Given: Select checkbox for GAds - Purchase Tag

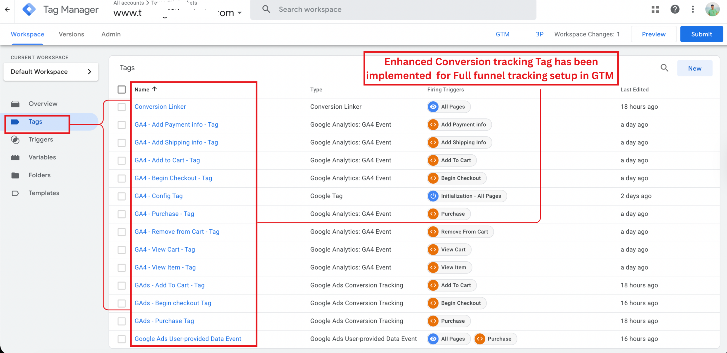Looking at the screenshot, I should (122, 321).
